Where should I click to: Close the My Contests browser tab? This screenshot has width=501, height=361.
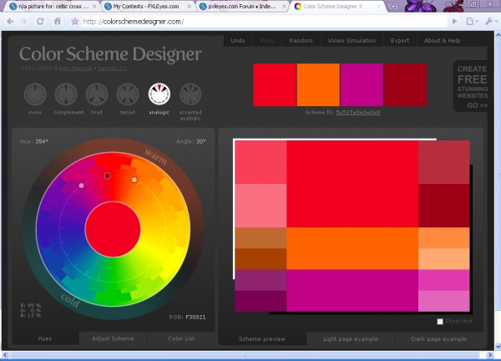[190, 6]
